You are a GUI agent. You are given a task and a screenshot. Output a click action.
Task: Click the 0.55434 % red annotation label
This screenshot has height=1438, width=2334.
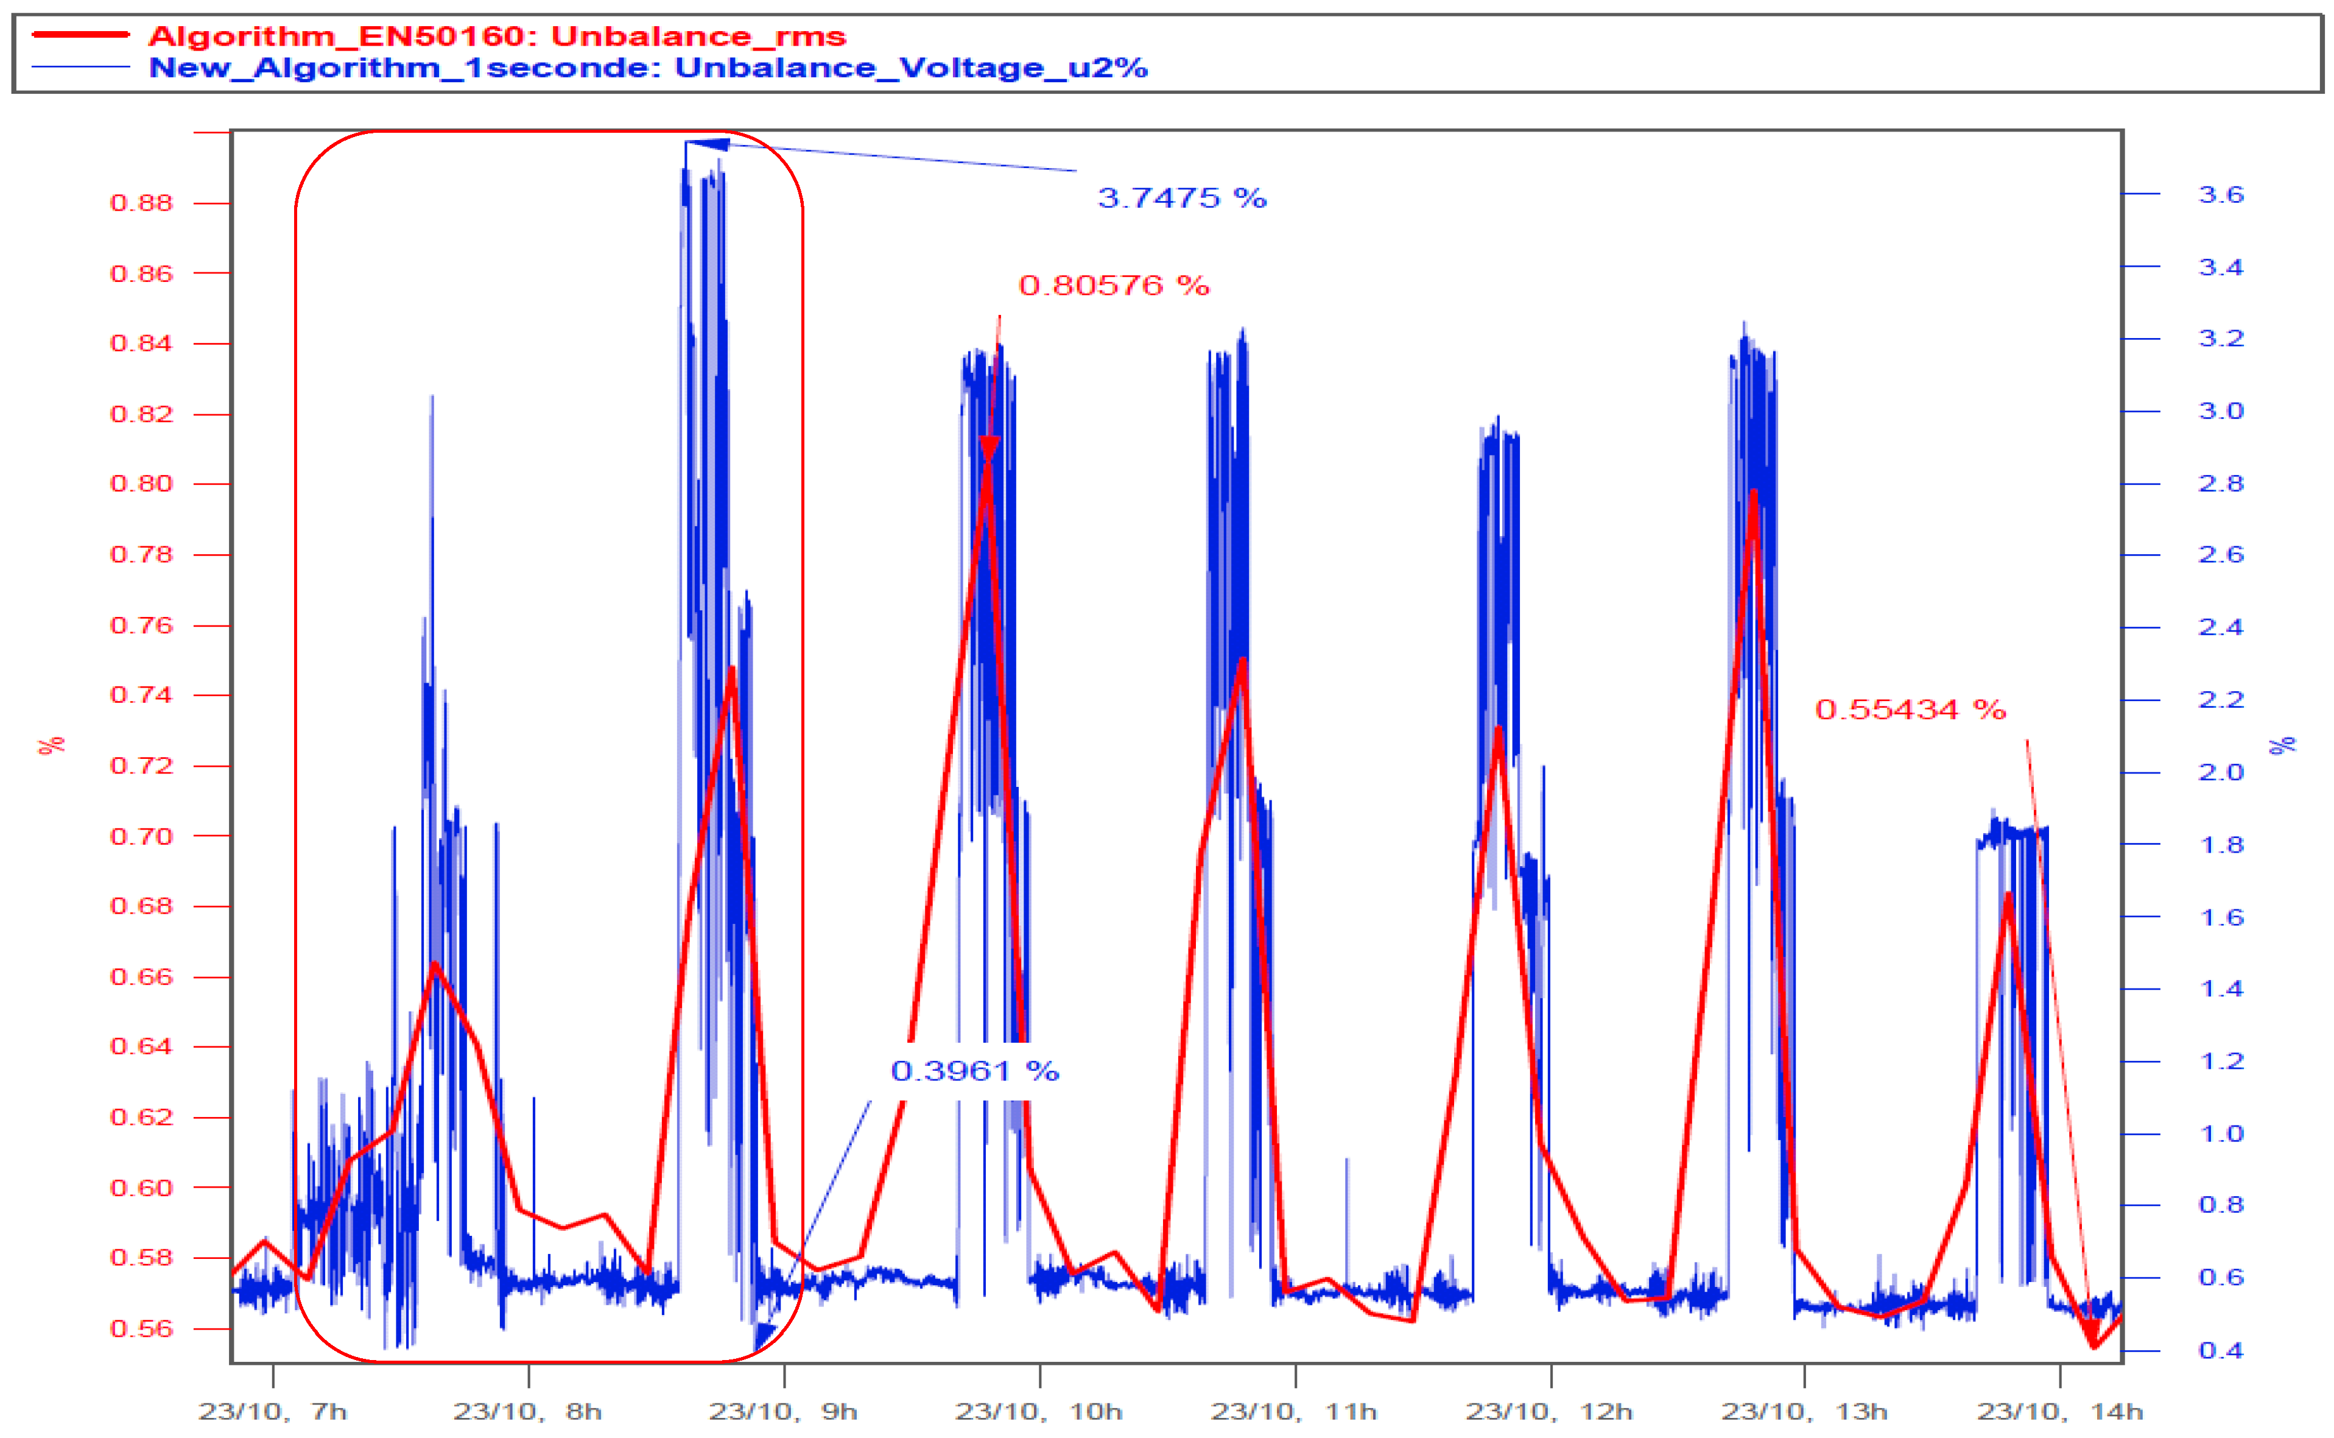(x=1910, y=710)
